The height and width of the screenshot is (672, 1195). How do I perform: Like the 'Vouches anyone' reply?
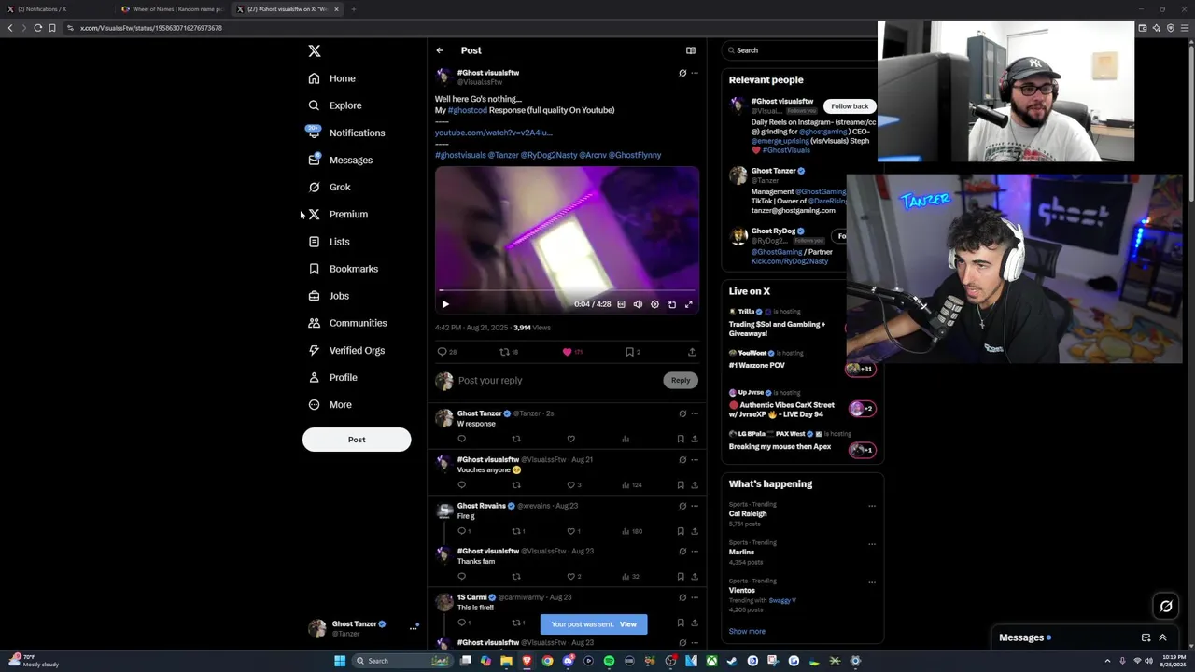(570, 485)
